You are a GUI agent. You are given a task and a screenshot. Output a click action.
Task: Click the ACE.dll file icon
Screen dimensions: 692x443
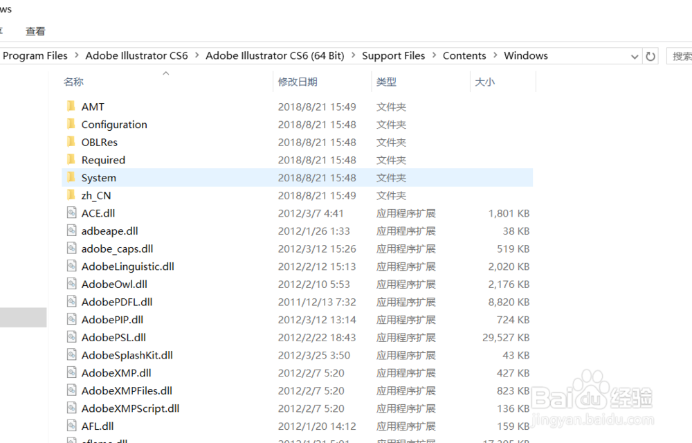pyautogui.click(x=71, y=213)
